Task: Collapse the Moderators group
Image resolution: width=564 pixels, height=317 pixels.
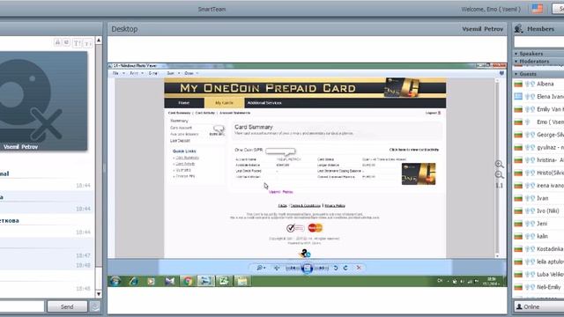Action: [516, 62]
